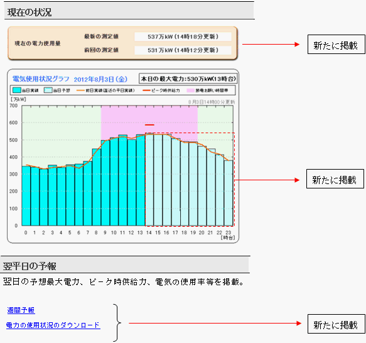Click the [時台] axis unit label
Viewport: 366px width, 343px height.
click(x=228, y=238)
